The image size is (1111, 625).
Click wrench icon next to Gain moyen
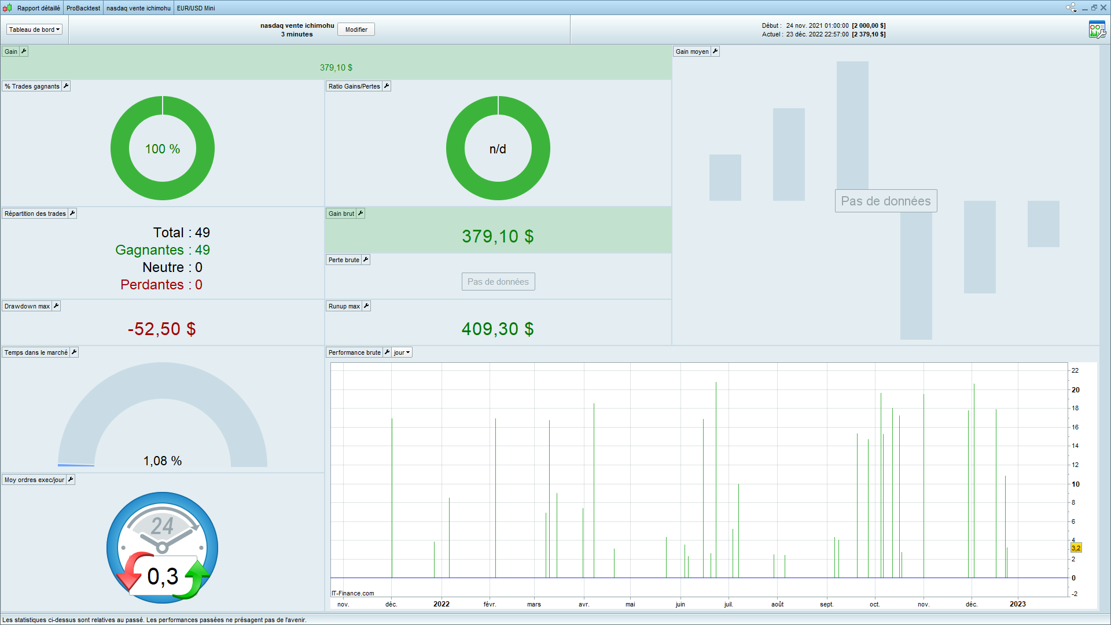tap(715, 52)
